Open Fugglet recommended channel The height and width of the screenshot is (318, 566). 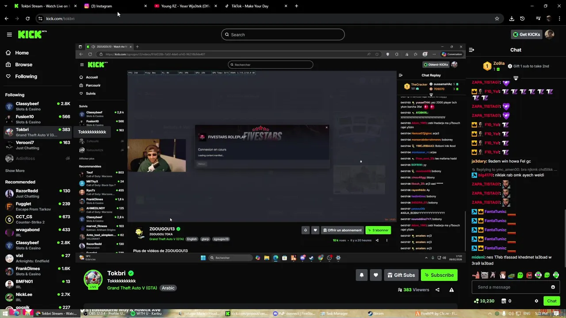pyautogui.click(x=38, y=206)
